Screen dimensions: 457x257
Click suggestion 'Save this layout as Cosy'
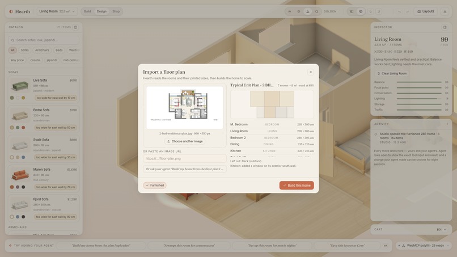point(347,246)
